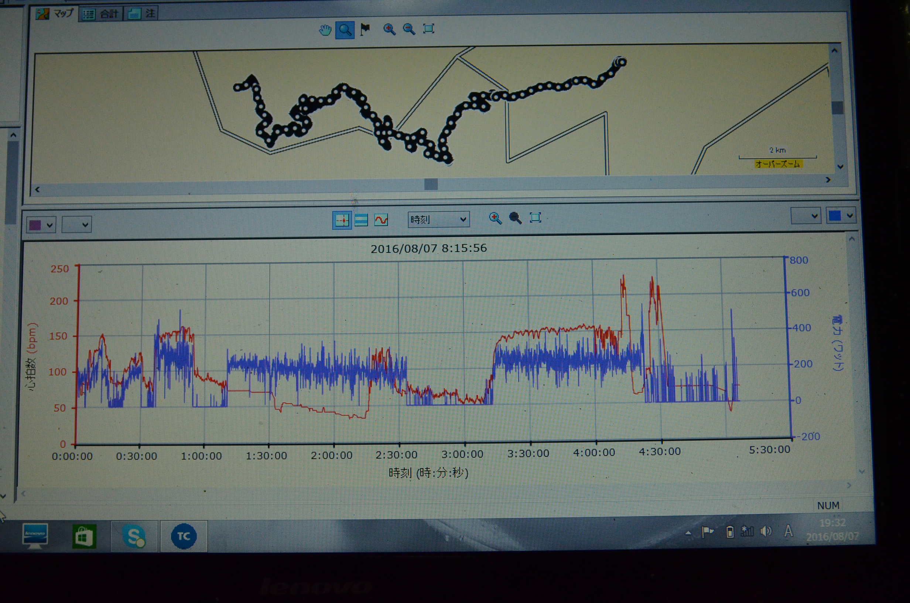This screenshot has height=603, width=910.
Task: Open the empty right series dropdown
Action: pos(805,216)
